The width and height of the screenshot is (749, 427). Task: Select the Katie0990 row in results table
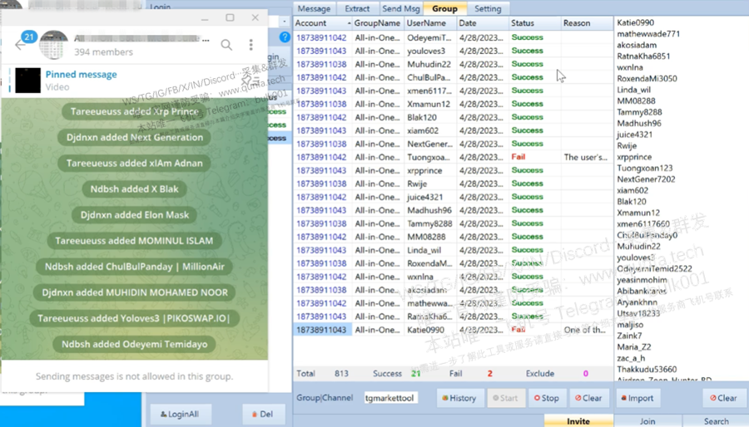453,330
